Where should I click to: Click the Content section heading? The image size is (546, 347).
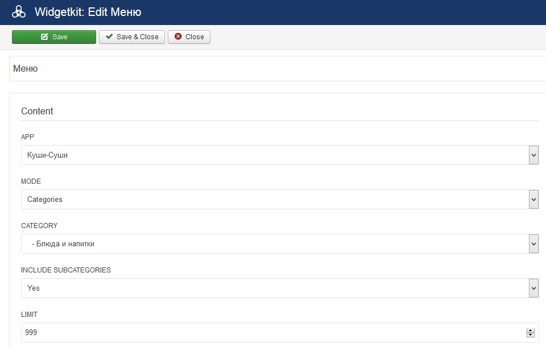point(37,111)
